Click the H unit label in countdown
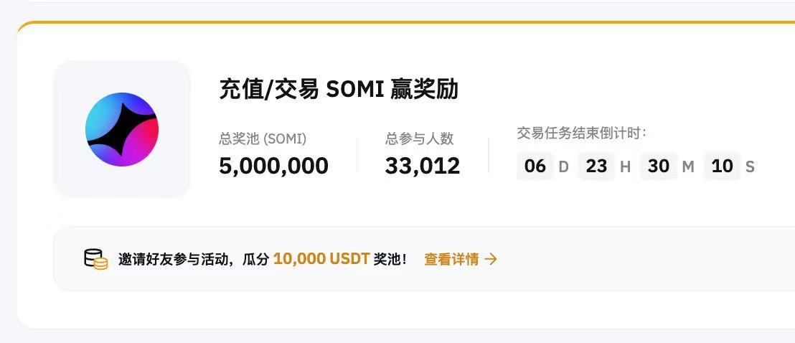Viewport: 795px width, 343px height. point(625,166)
